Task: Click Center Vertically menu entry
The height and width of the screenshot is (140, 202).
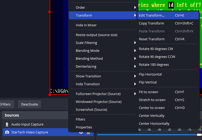Action: click(x=151, y=116)
